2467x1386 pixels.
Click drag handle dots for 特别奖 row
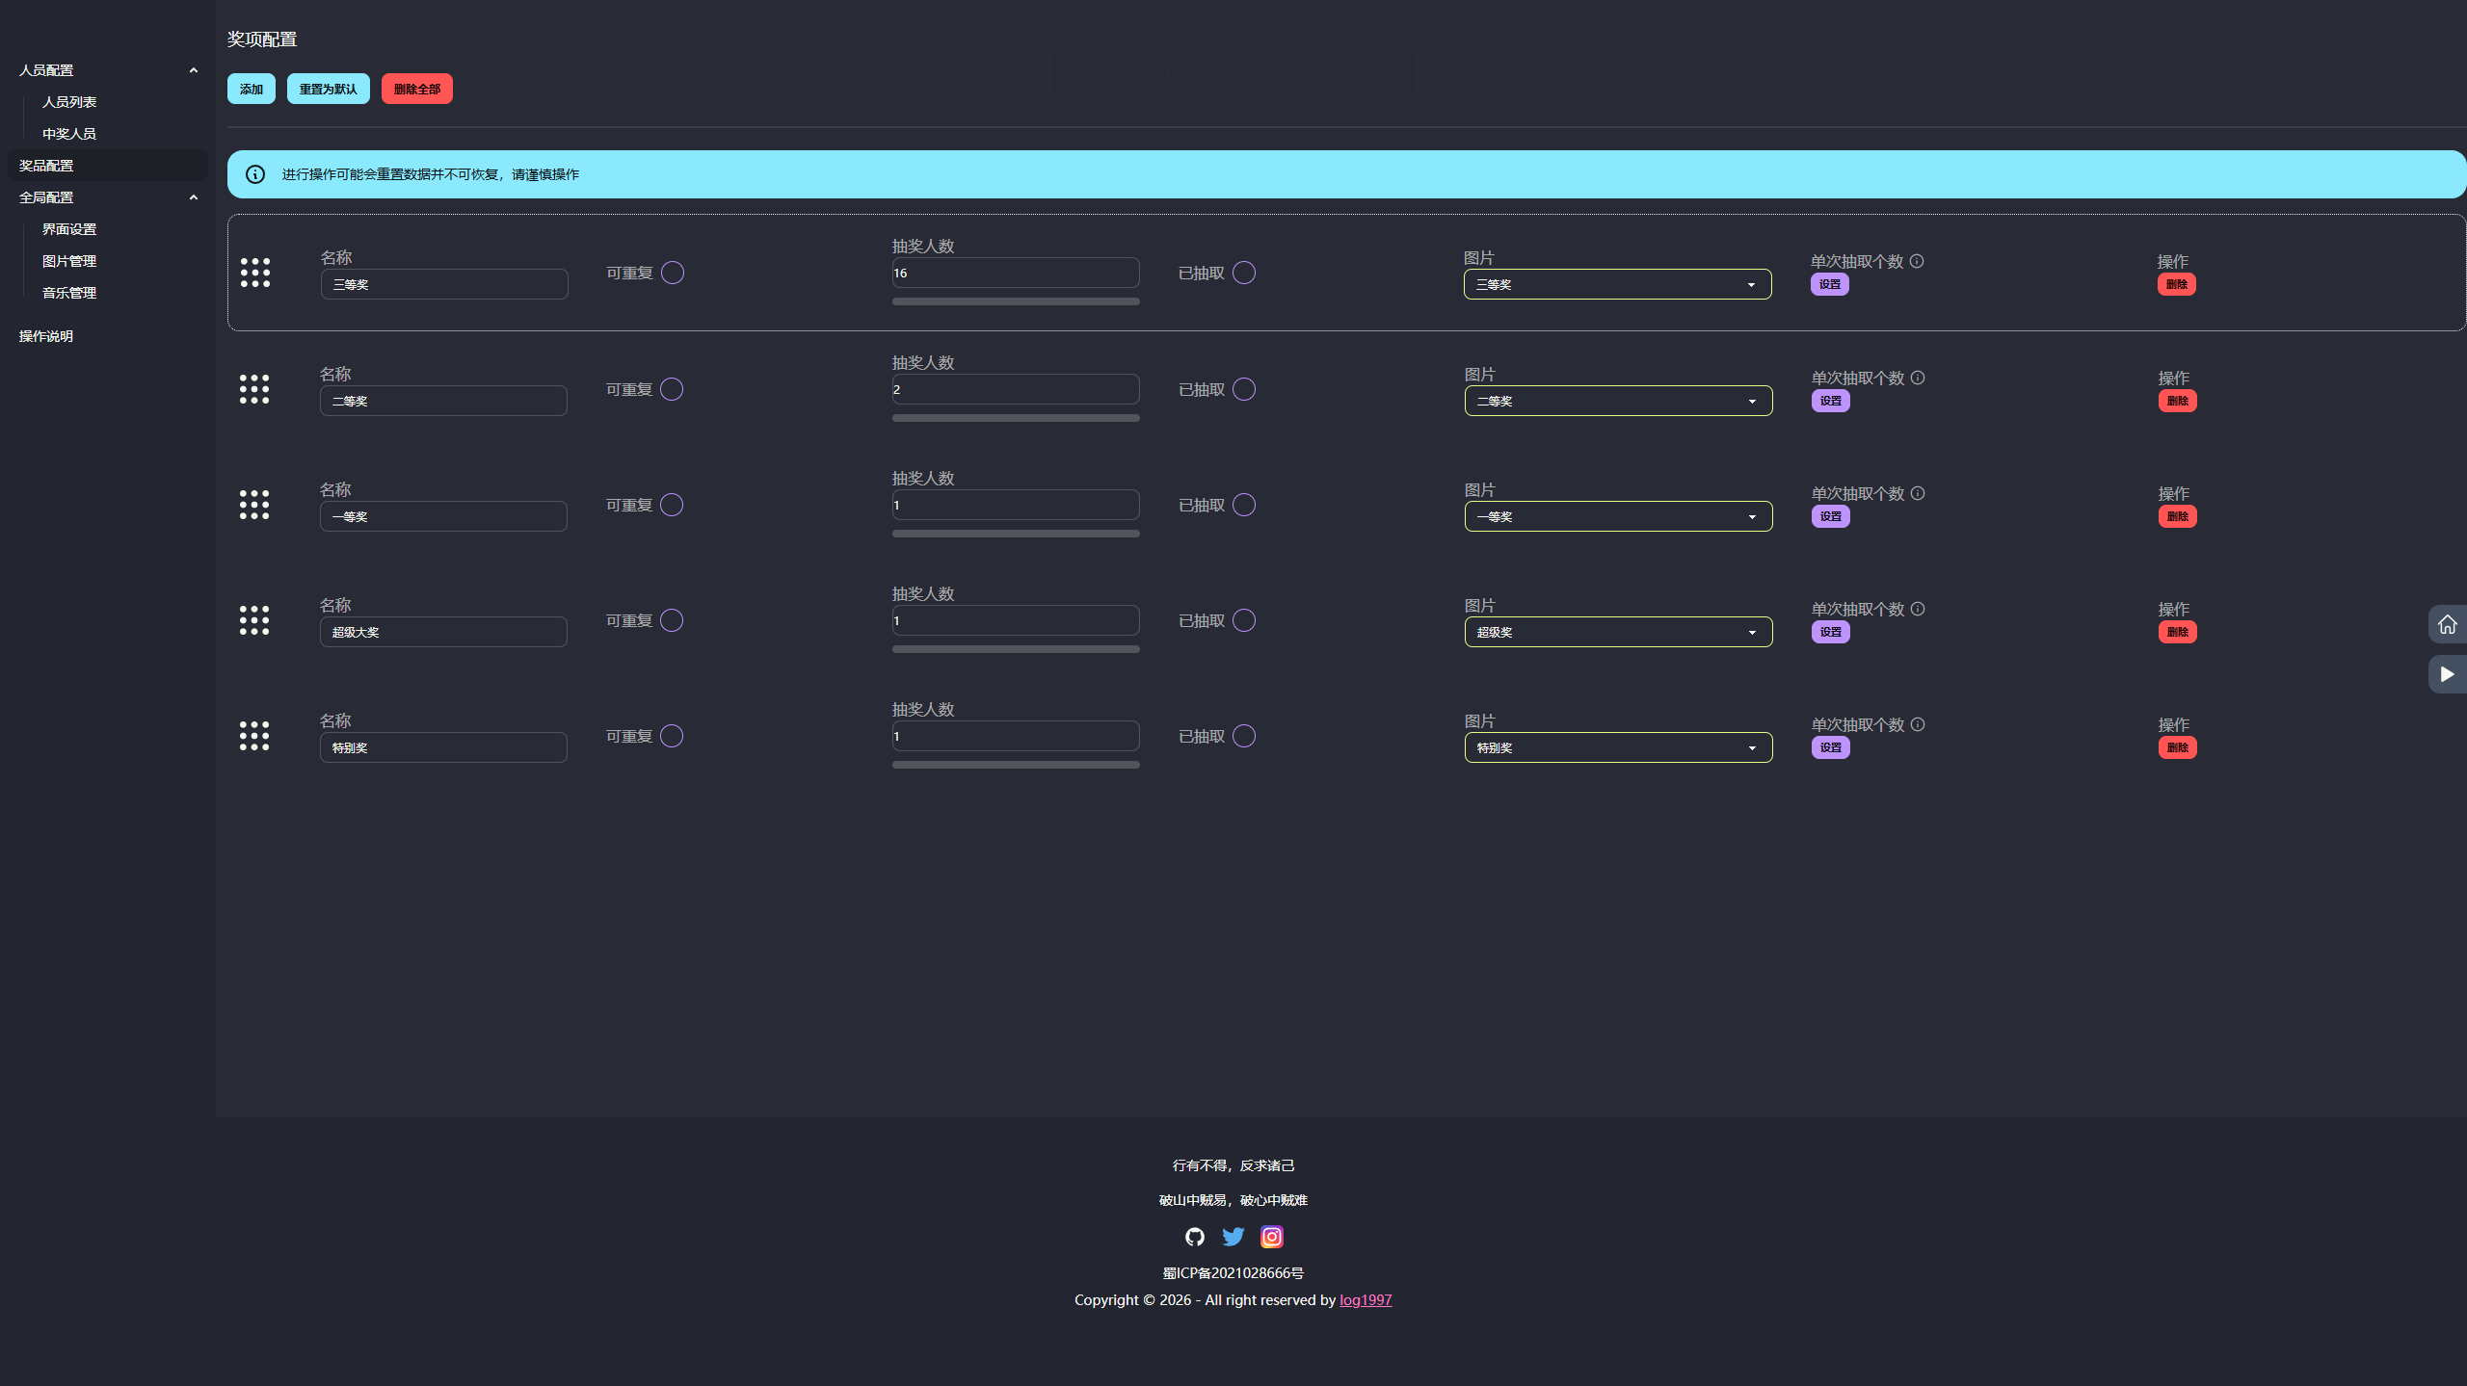[254, 736]
